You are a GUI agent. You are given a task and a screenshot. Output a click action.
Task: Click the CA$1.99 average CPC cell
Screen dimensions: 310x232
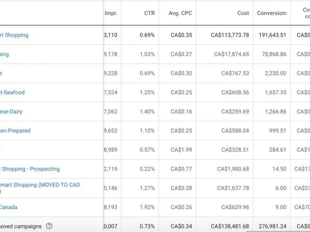(181, 150)
